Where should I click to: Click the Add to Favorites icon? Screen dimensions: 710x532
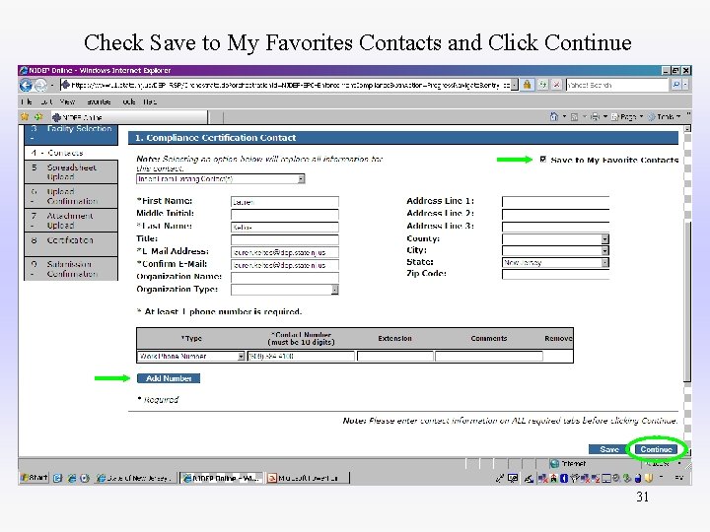tap(38, 116)
